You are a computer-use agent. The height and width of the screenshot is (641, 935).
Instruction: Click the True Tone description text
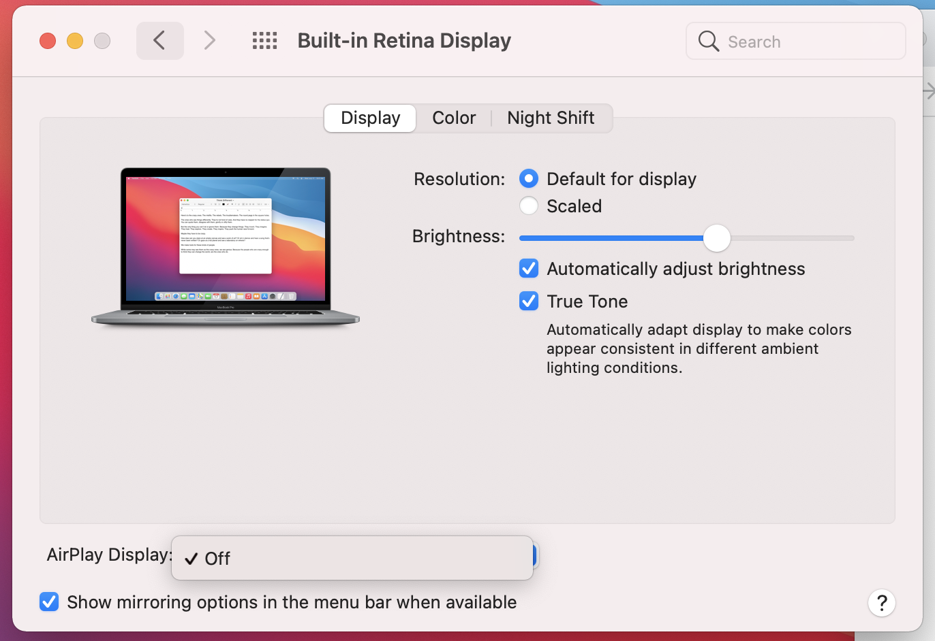coord(699,348)
